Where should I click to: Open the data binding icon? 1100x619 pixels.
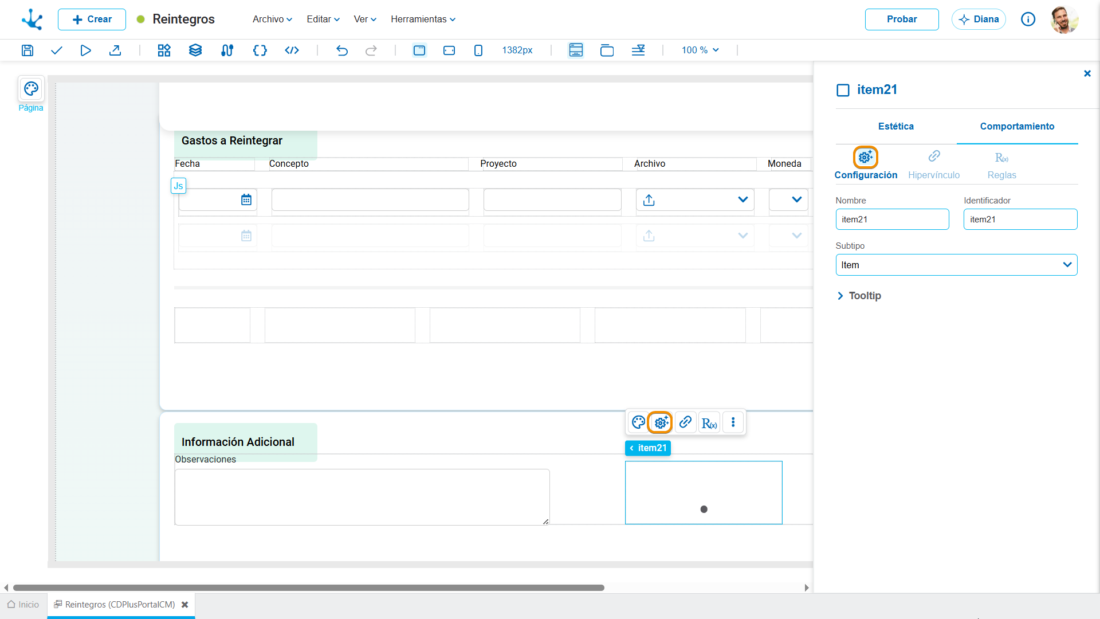point(227,50)
